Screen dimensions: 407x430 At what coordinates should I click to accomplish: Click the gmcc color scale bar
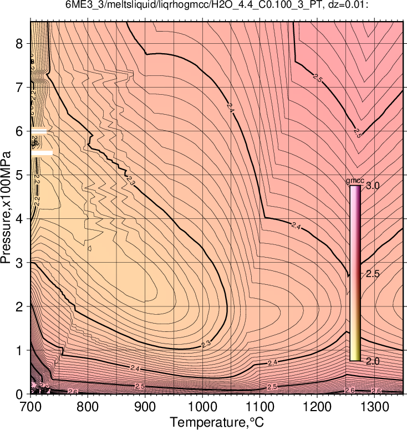[x=355, y=273]
